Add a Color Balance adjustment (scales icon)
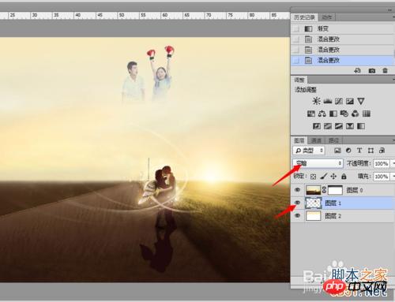 click(322, 114)
